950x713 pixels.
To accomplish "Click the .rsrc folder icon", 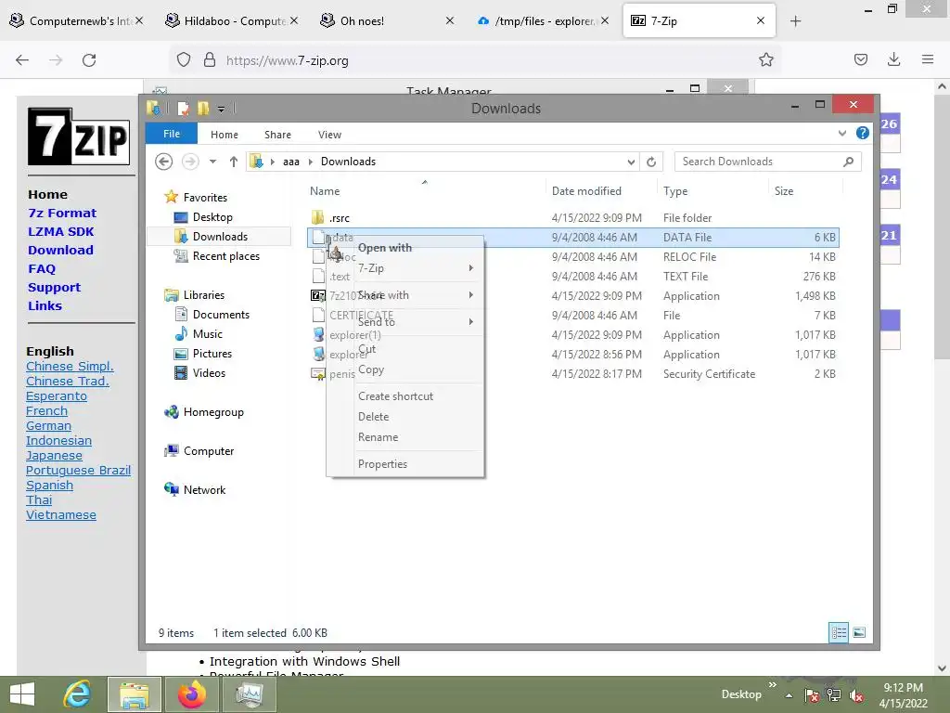I will pos(317,217).
